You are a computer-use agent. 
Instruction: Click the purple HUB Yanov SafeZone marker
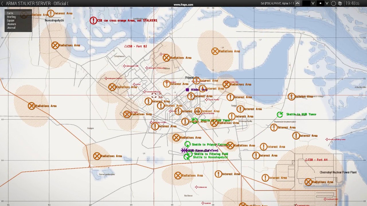click(184, 150)
